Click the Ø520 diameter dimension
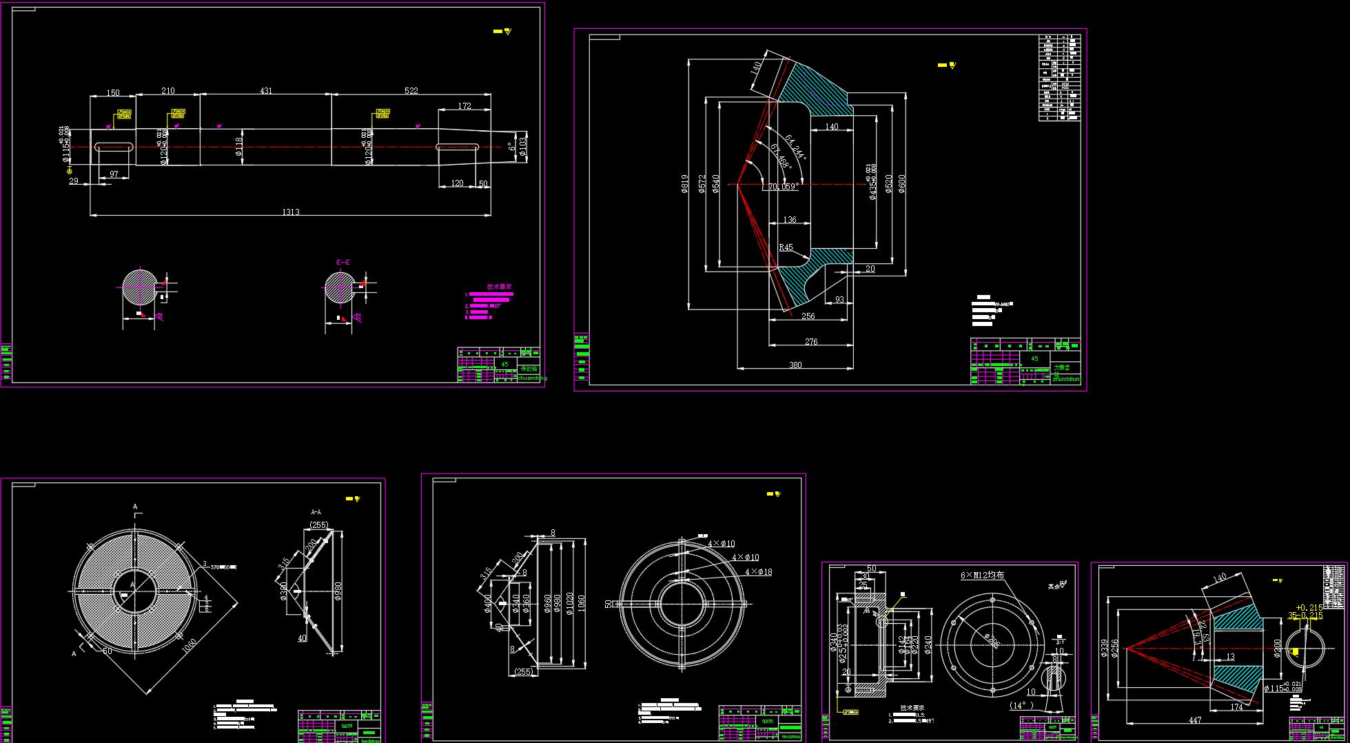Viewport: 1350px width, 743px height. 888,184
